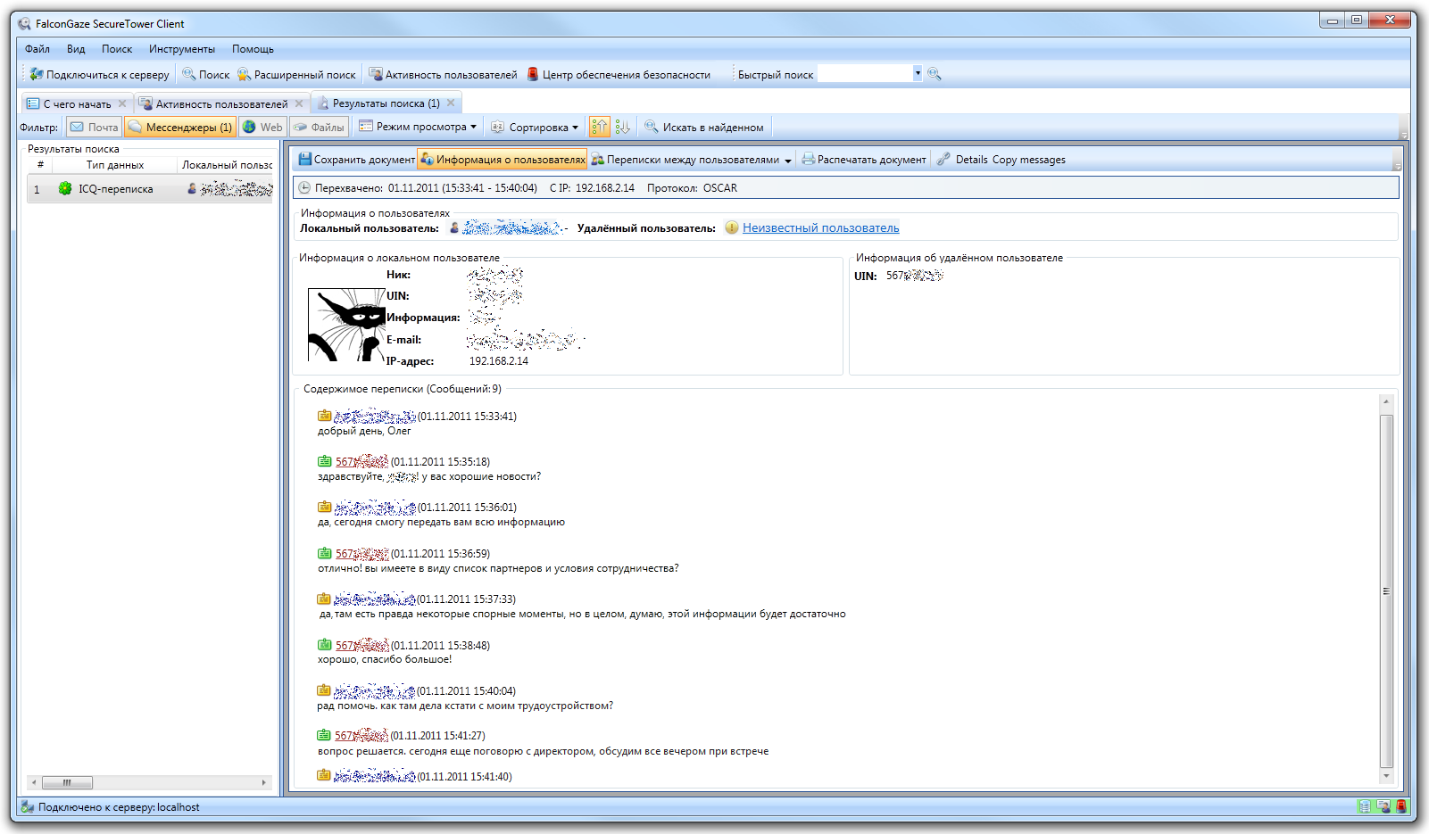Click message icon at 15:33:41
The width and height of the screenshot is (1429, 834).
tap(325, 416)
